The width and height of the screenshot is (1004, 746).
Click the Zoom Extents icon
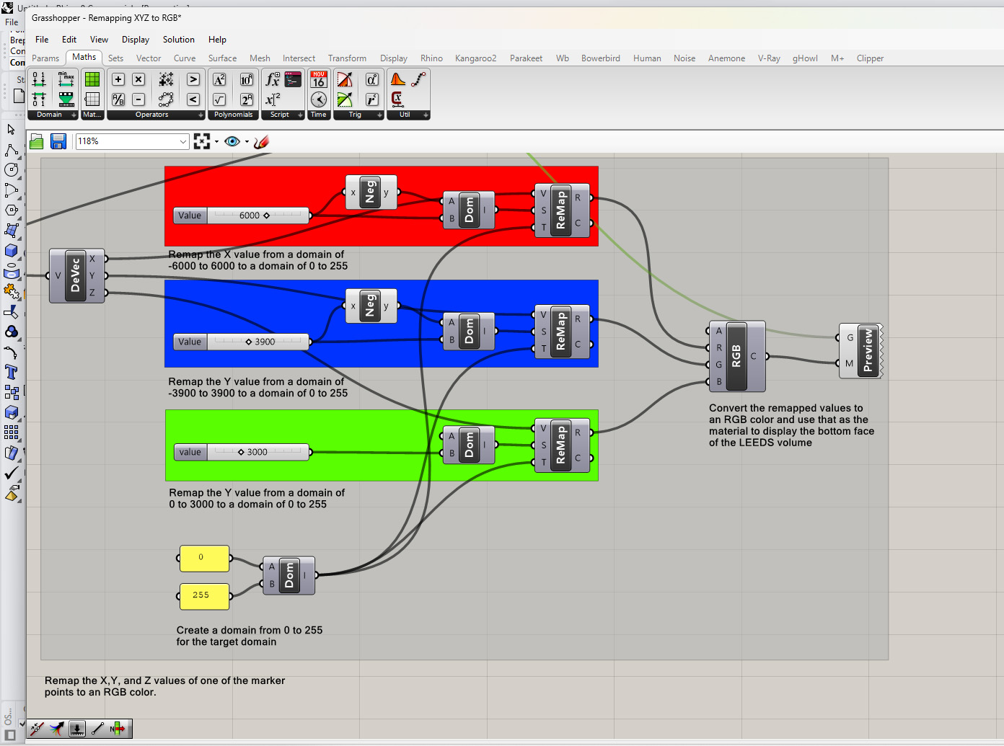click(x=202, y=142)
